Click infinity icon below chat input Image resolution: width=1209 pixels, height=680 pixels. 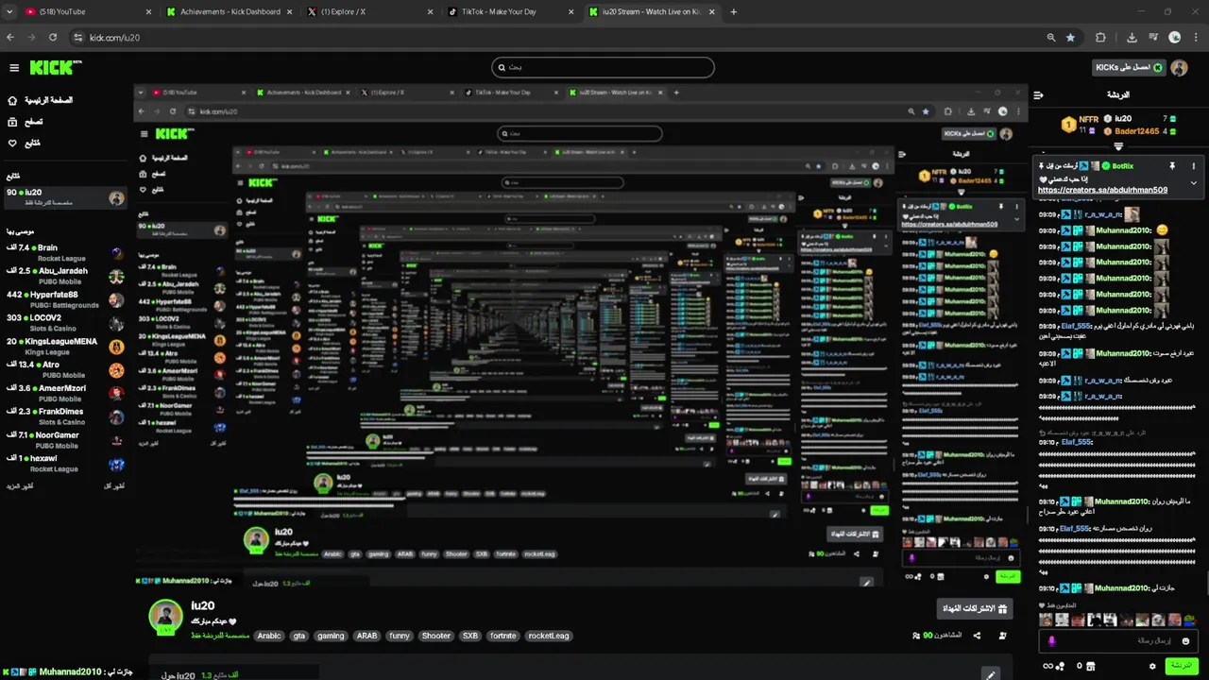tap(1047, 667)
